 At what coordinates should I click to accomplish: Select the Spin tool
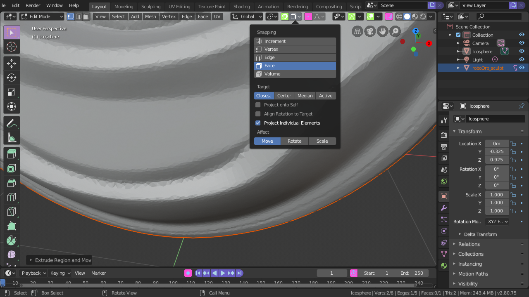12,240
